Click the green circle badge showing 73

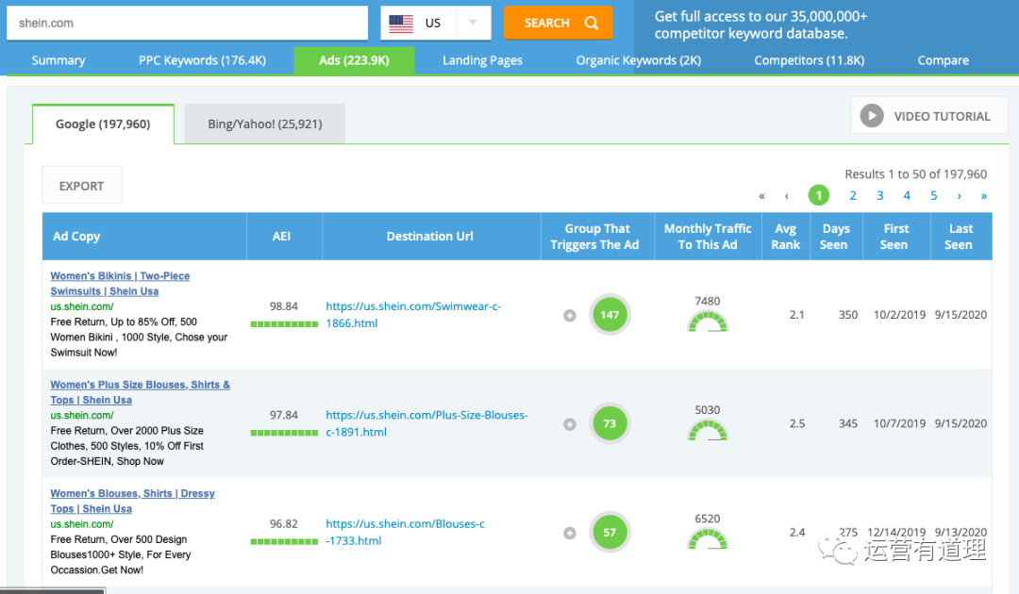point(610,424)
